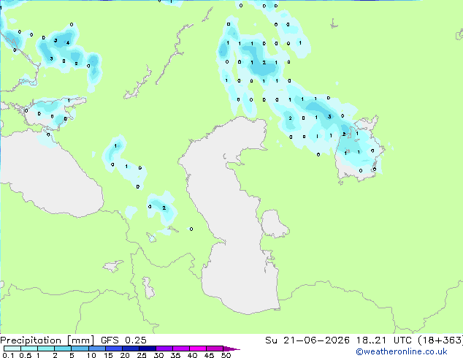Click the precipitation value 4 on the map
This screenshot has height=358, width=463.
(68, 43)
